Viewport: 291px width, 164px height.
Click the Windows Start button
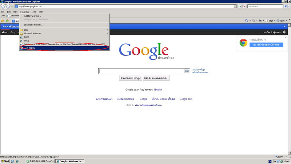coord(5,161)
